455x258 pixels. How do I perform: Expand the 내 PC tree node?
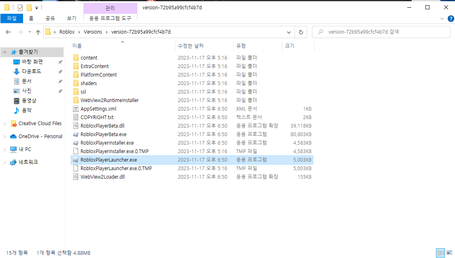click(4, 149)
